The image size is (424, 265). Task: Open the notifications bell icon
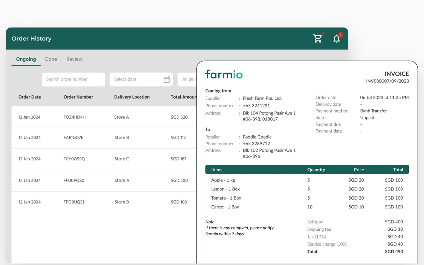point(337,39)
